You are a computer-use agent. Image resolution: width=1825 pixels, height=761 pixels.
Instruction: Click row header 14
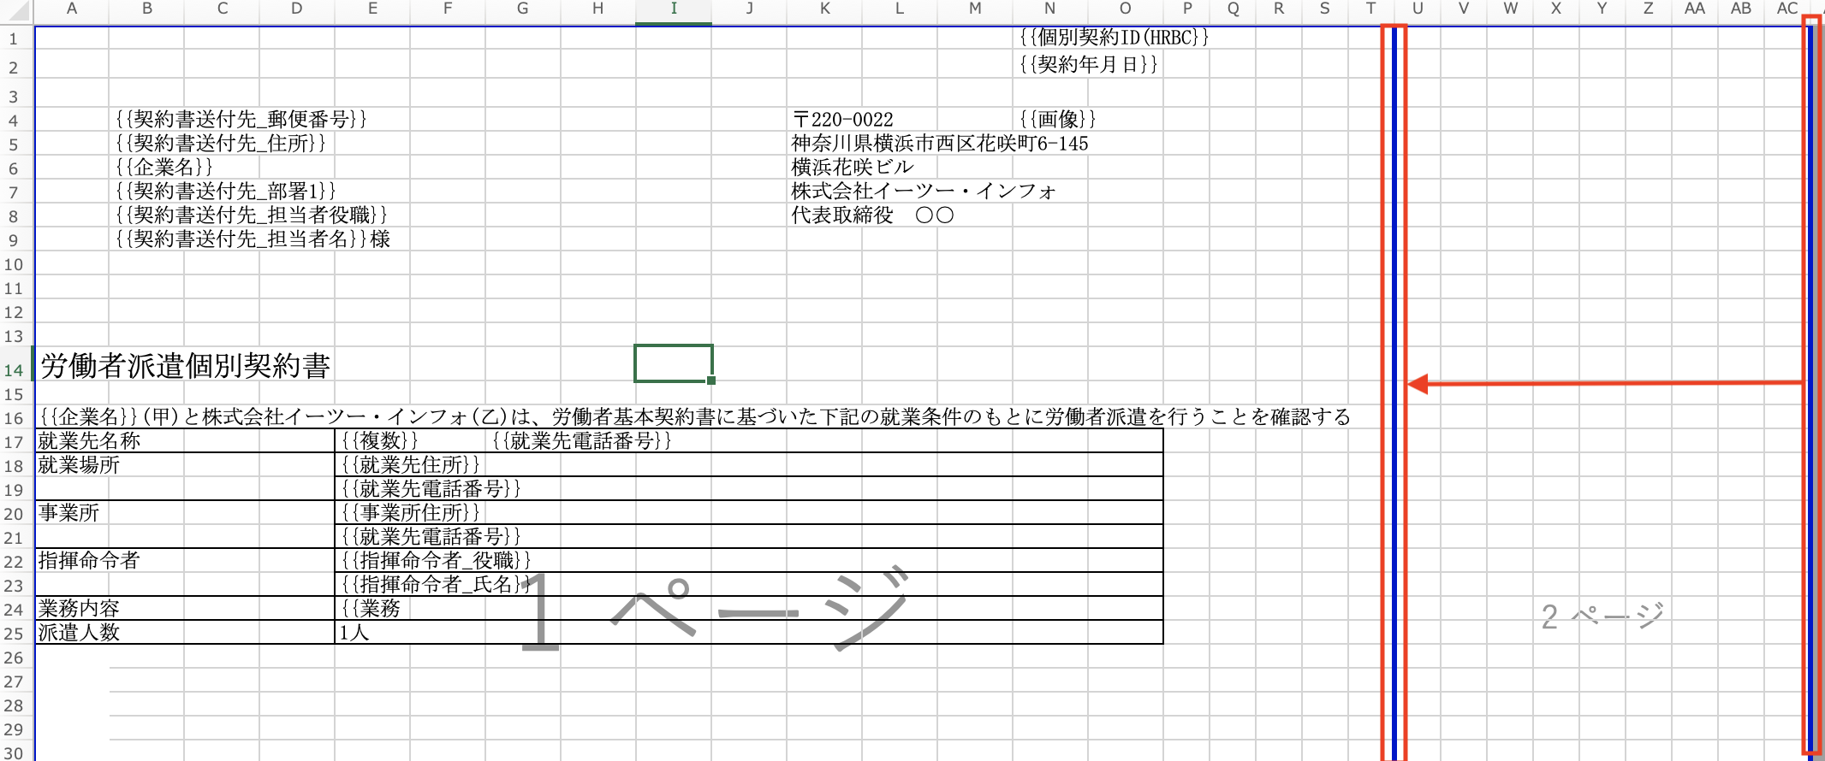pos(14,370)
